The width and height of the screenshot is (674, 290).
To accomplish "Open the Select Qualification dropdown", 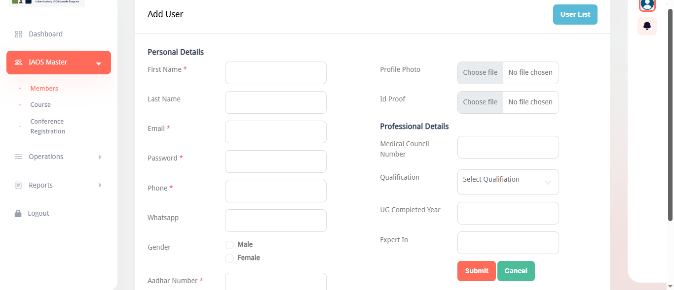I will click(x=508, y=182).
